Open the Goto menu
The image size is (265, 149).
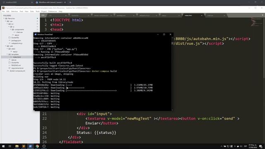click(32, 11)
